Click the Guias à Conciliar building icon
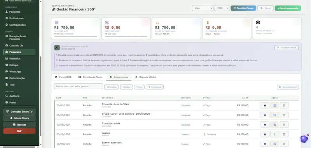This screenshot has height=148, width=311. coord(258,22)
